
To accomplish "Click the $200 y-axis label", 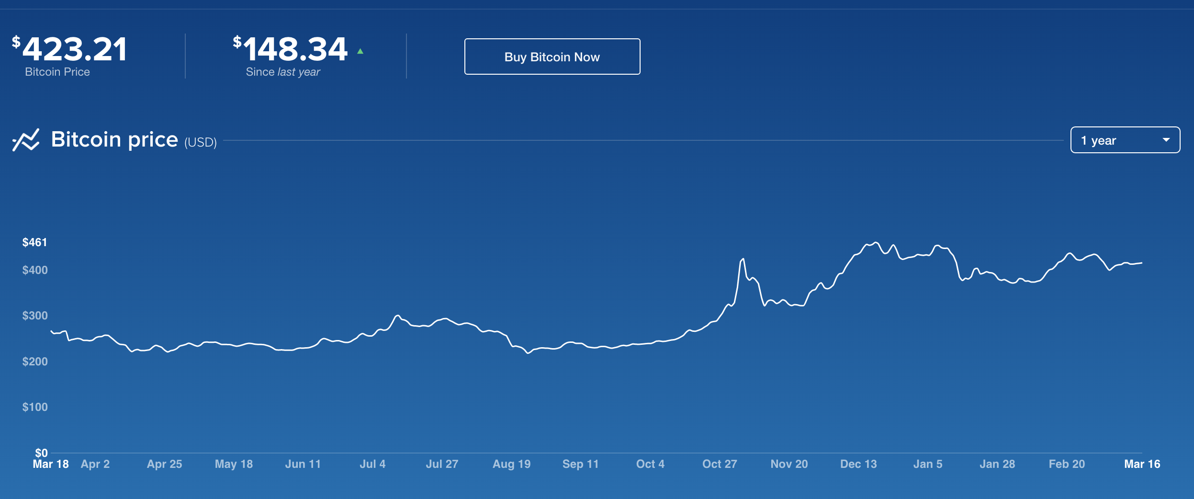I will 35,362.
